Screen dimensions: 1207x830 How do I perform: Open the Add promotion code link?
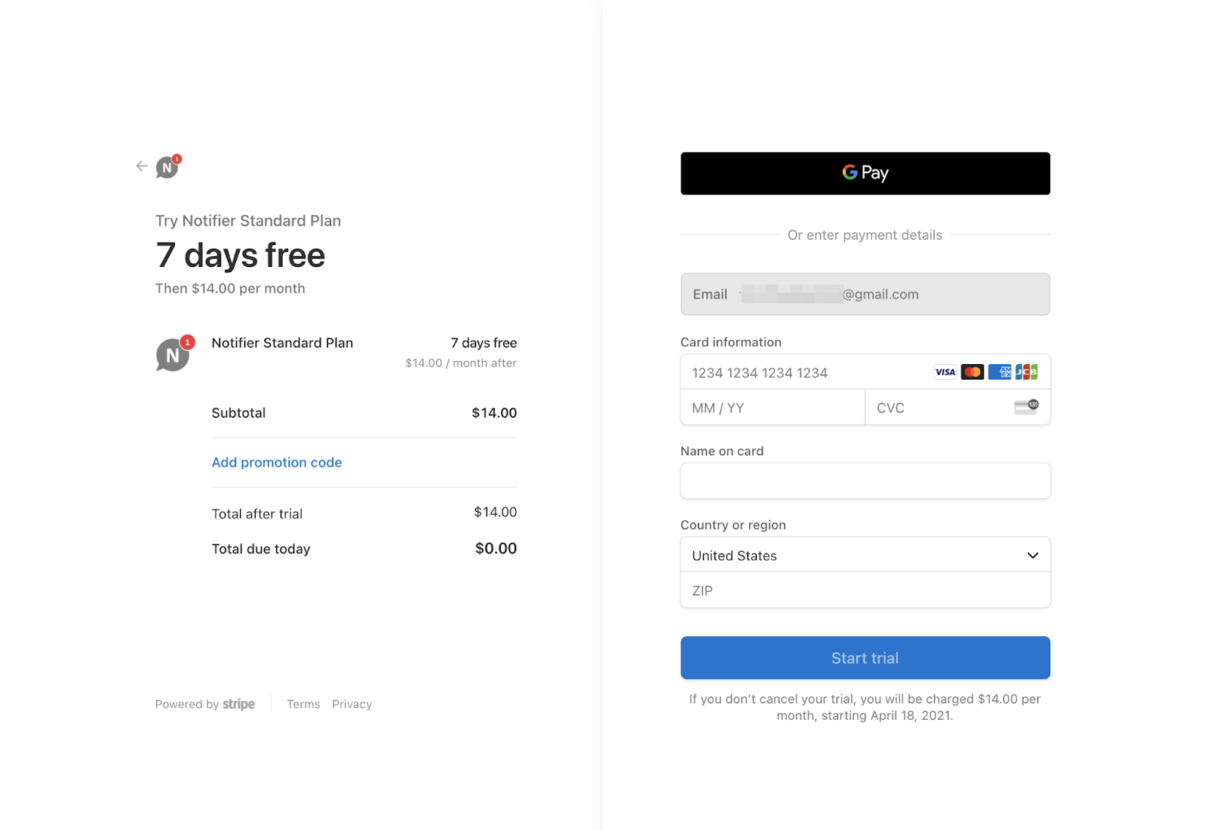(277, 462)
